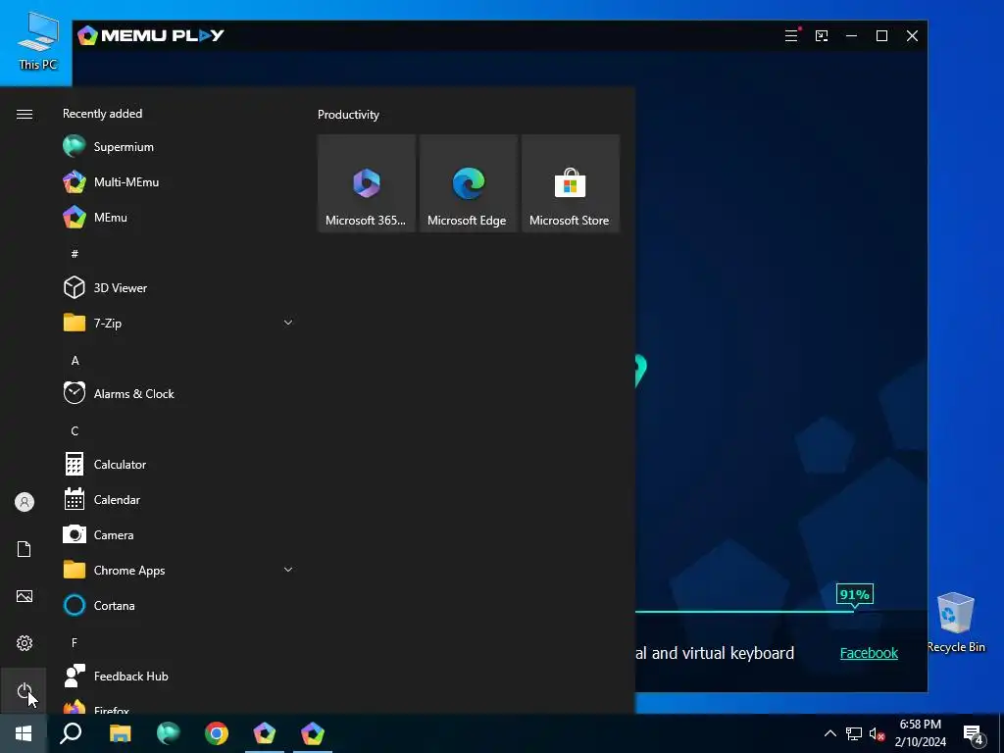Open Alarms & Clock app
The width and height of the screenshot is (1004, 753).
pos(178,394)
